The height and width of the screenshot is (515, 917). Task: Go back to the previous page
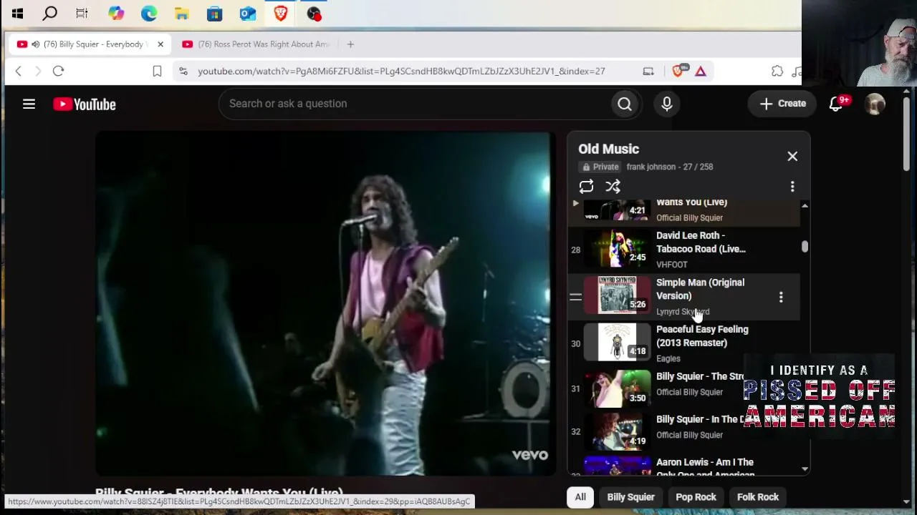tap(19, 71)
